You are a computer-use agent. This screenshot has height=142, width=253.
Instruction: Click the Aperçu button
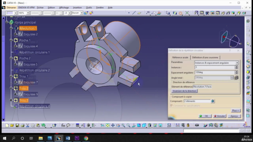234,116
